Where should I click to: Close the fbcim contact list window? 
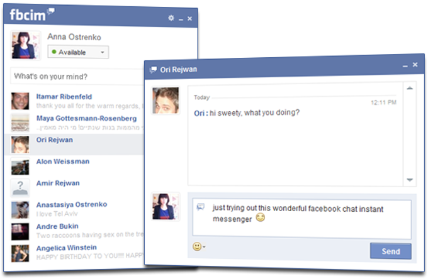click(189, 18)
